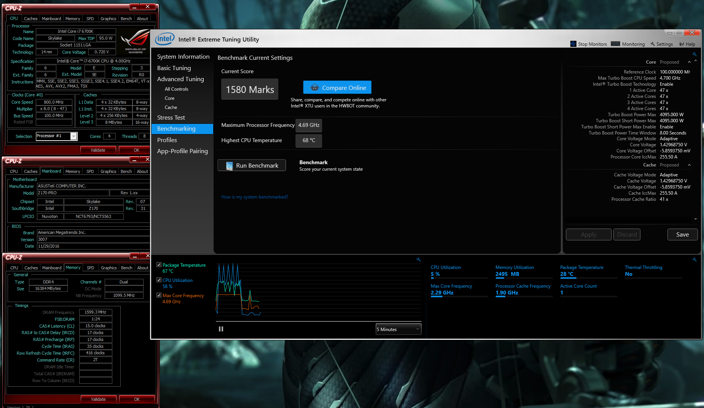Open Caches tab in bottom CPU-Z window

31,268
